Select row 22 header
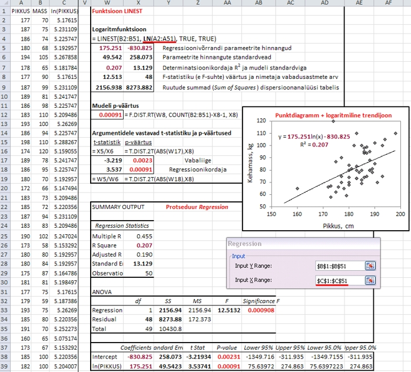Image resolution: width=411 pixels, height=372 pixels. point(5,207)
